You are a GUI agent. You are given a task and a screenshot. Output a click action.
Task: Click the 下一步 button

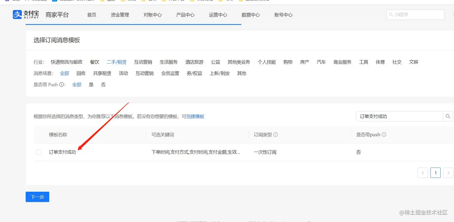[x=38, y=197]
